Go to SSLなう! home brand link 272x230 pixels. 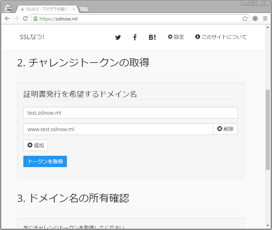coord(32,37)
